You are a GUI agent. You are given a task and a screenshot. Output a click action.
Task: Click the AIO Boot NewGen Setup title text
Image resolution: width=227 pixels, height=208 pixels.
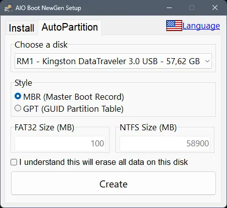click(x=48, y=8)
